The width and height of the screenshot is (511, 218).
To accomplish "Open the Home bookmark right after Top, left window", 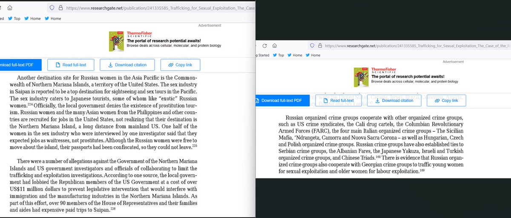I will tap(32, 19).
